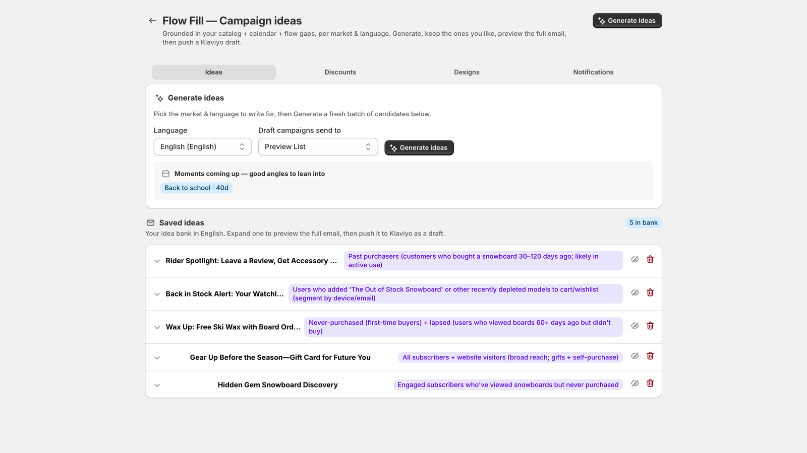Hide the Back in Stock Alert idea
The image size is (807, 453).
tap(635, 292)
